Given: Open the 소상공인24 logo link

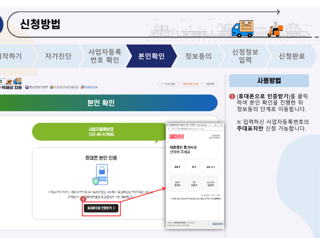Looking at the screenshot, I should pyautogui.click(x=89, y=87).
